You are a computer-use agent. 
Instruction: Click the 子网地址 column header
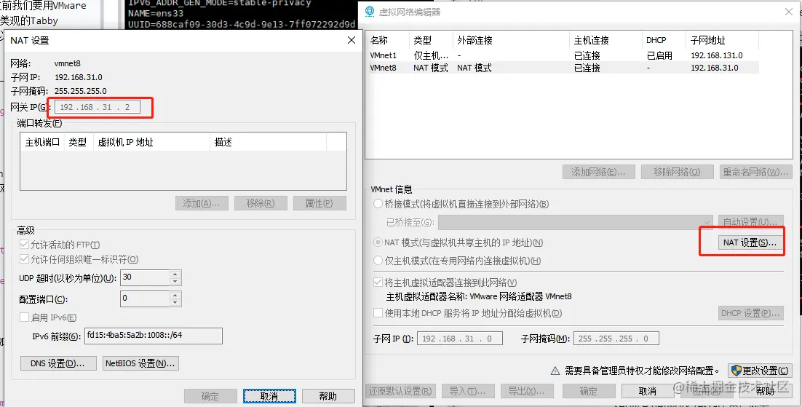pyautogui.click(x=722, y=40)
